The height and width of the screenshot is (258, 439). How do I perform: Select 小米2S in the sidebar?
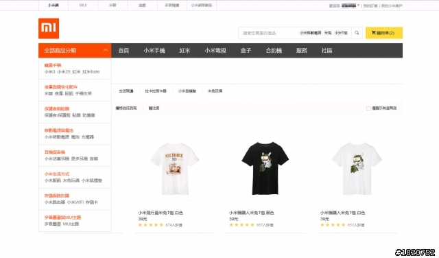(64, 72)
